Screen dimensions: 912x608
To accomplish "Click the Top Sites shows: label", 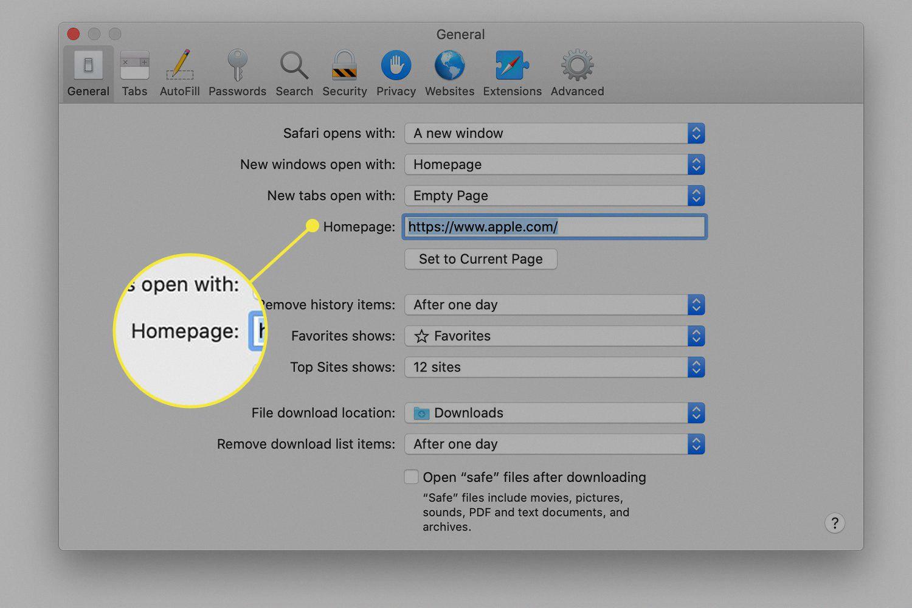I will point(342,367).
